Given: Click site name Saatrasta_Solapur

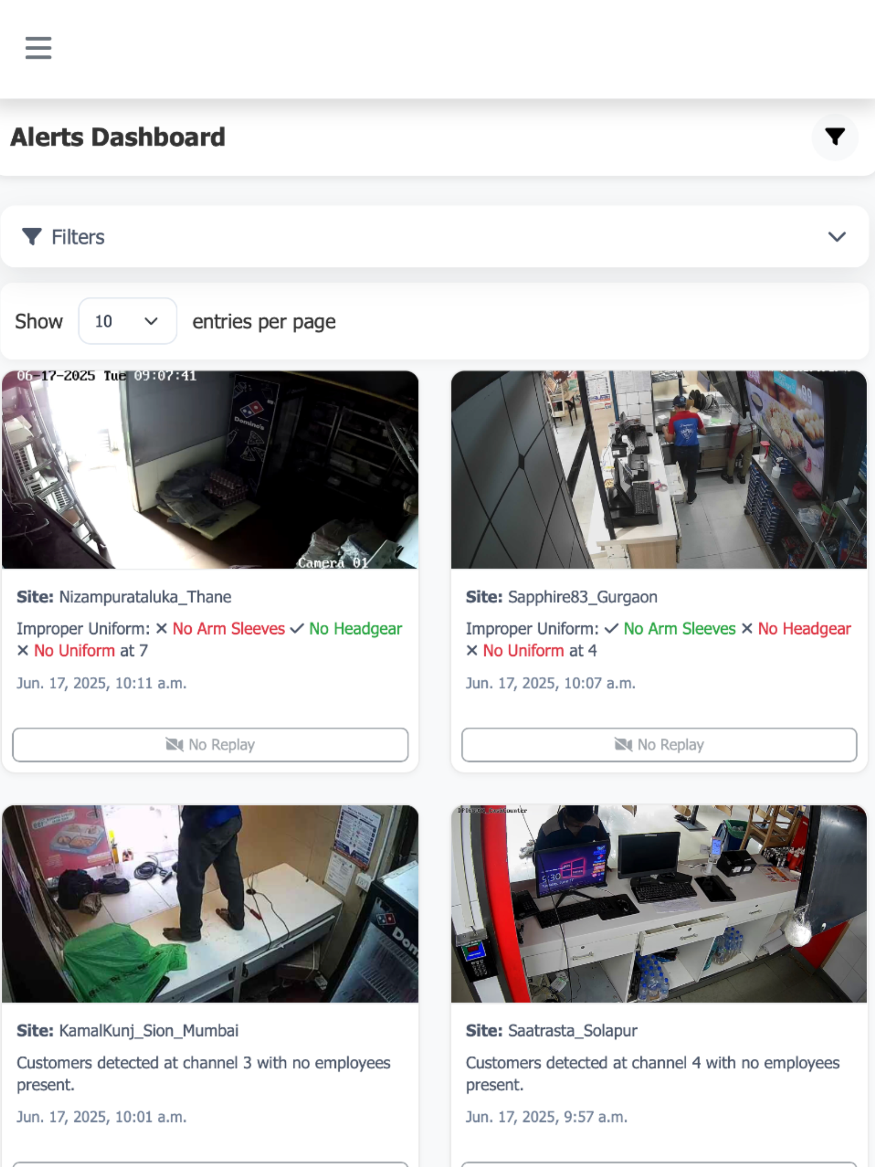Looking at the screenshot, I should [572, 1031].
